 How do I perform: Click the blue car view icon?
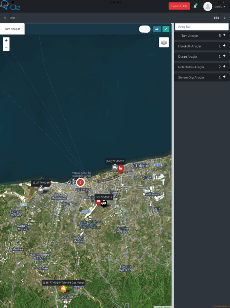tap(157, 29)
